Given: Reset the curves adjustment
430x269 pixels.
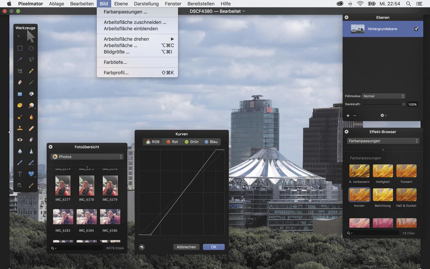Looking at the screenshot, I should coord(142,247).
